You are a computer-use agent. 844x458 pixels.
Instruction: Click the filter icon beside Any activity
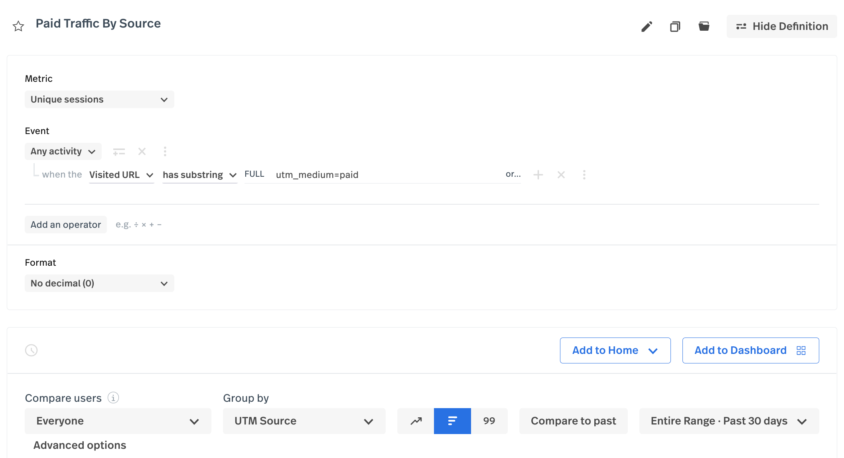pos(118,151)
